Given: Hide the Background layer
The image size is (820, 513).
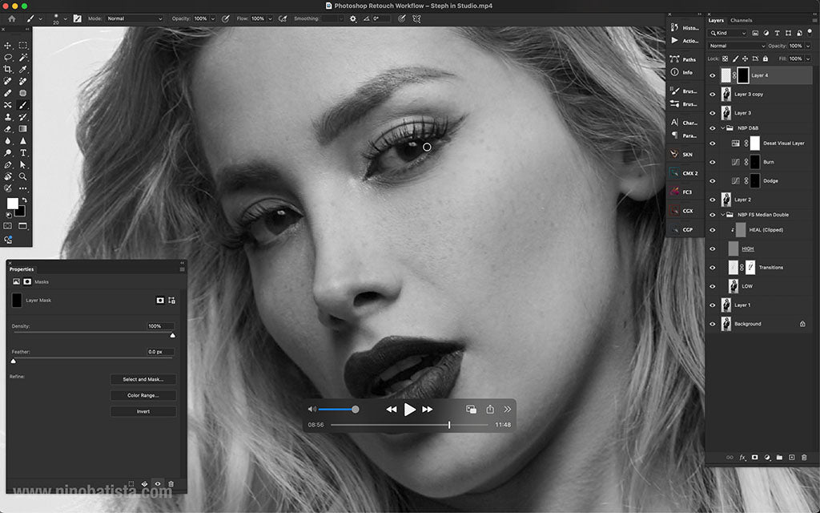Looking at the screenshot, I should (712, 323).
